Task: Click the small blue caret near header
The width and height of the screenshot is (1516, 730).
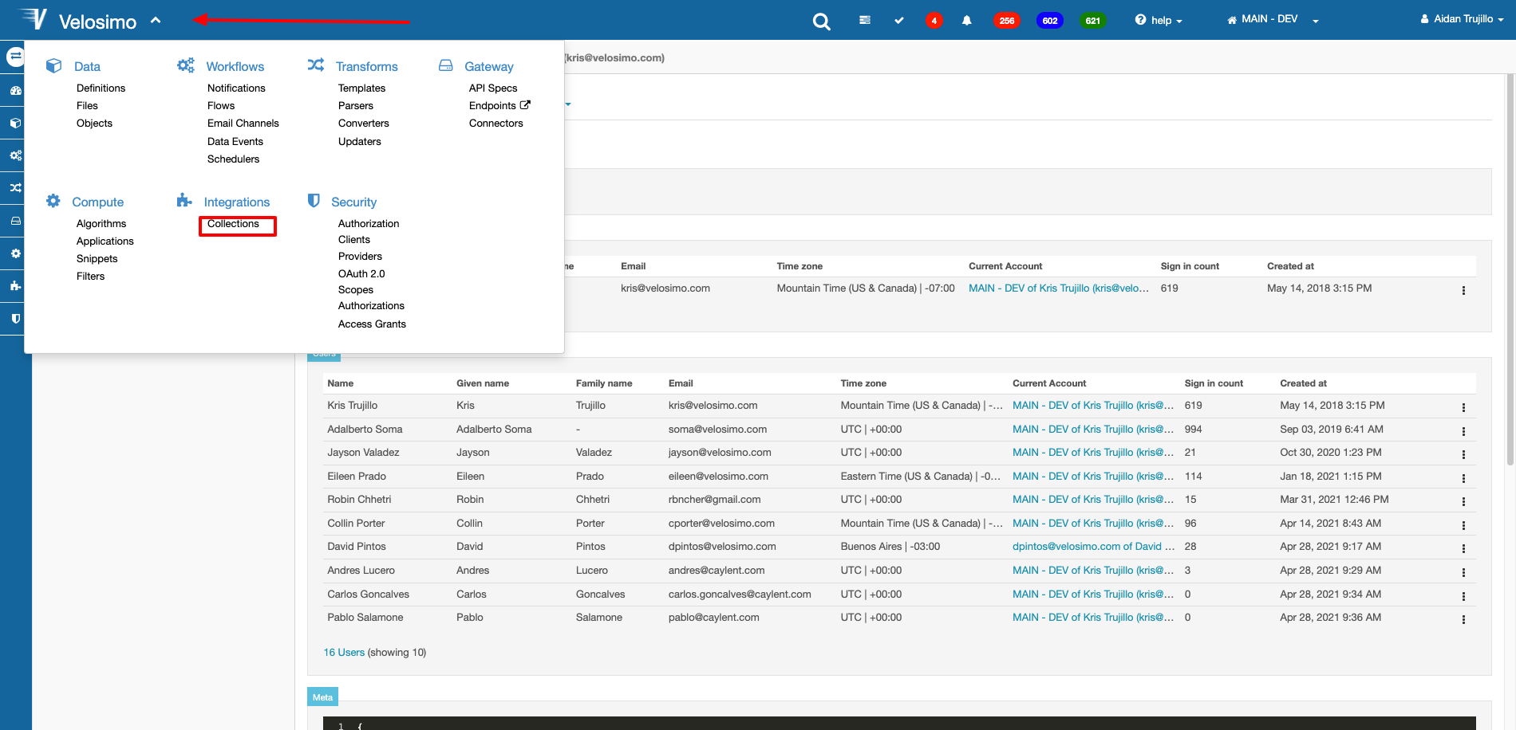Action: point(568,104)
